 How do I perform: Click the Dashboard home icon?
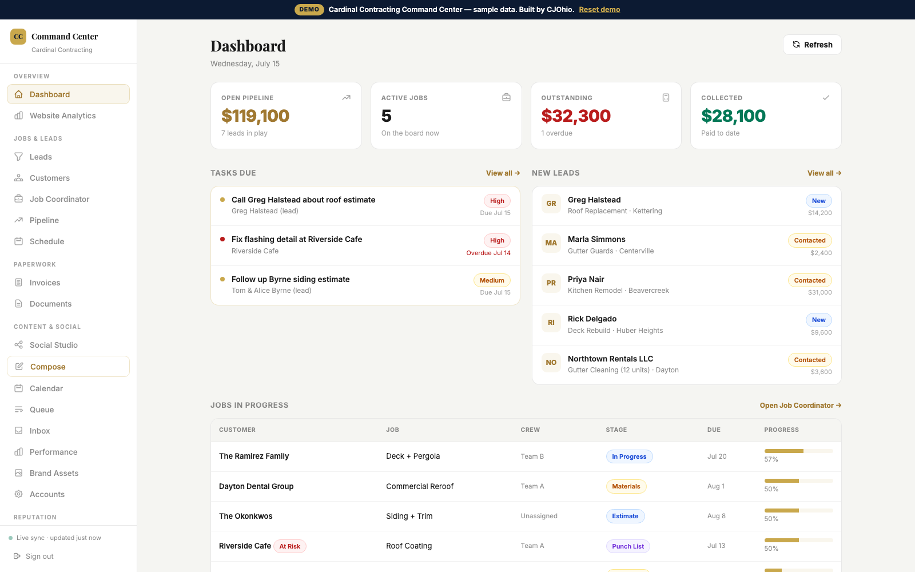[x=19, y=94]
